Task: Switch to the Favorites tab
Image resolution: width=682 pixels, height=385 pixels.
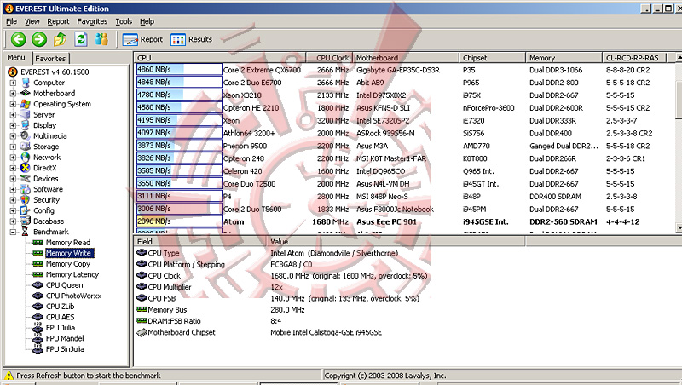Action: tap(50, 58)
